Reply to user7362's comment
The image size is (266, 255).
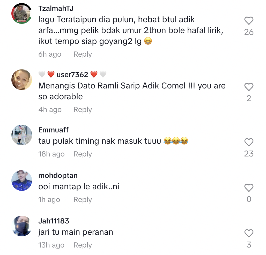83,110
